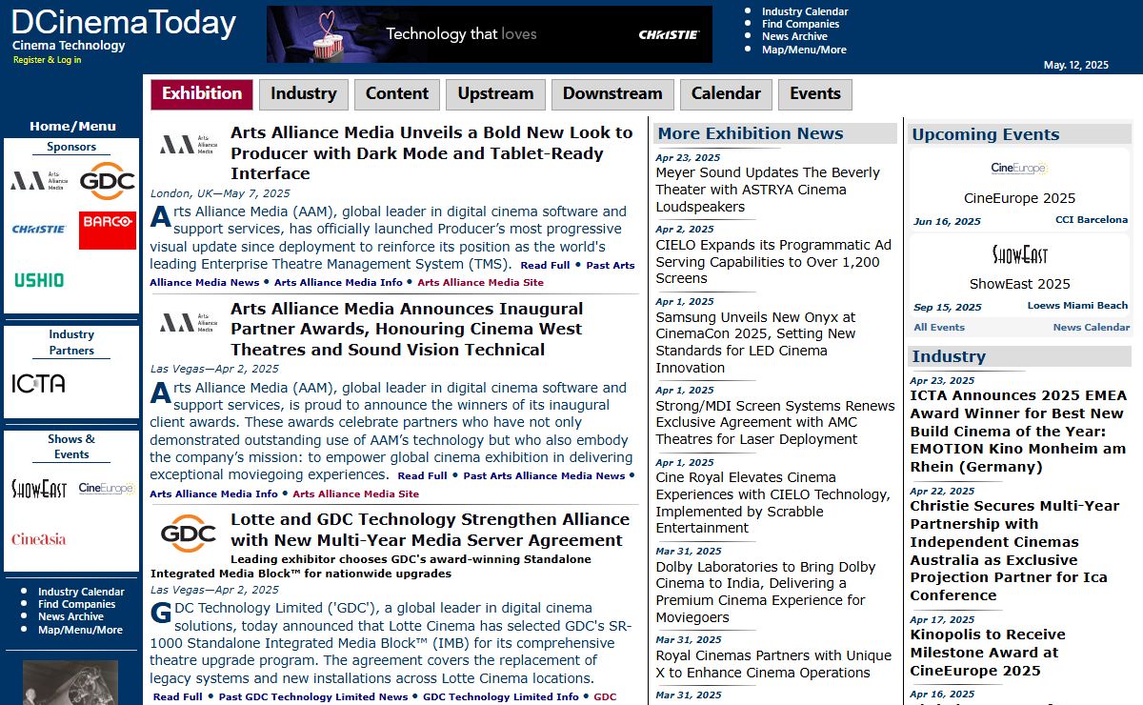Screen dimensions: 1143x705
Task: Click the GDC sponsor logo in sidebar
Action: [x=107, y=181]
